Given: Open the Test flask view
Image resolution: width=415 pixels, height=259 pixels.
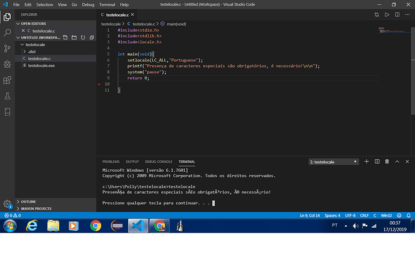Looking at the screenshot, I should pos(7,96).
